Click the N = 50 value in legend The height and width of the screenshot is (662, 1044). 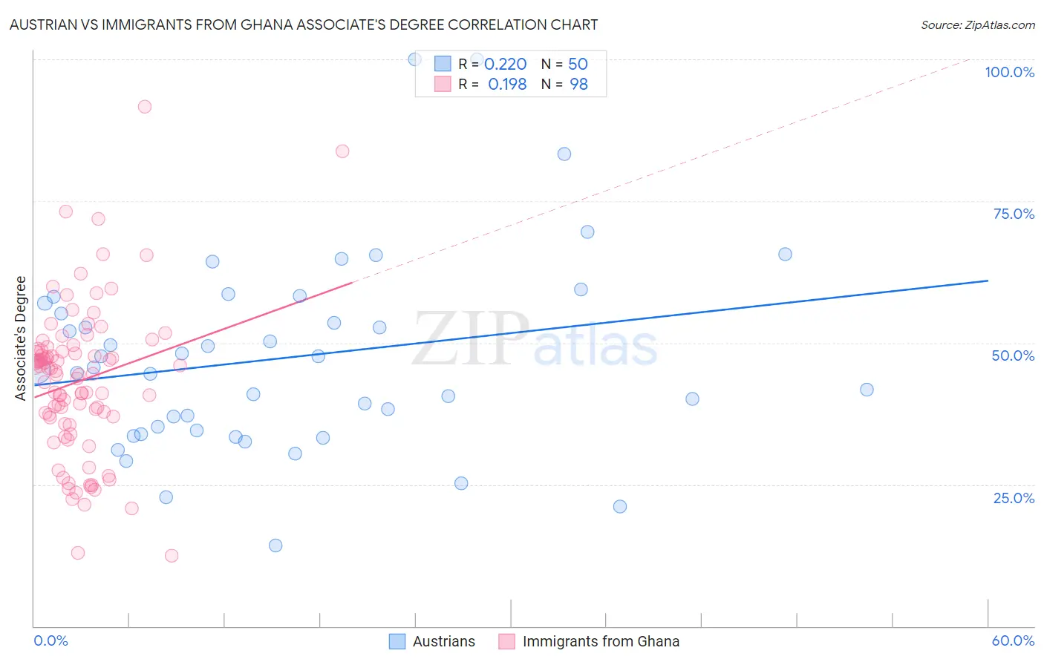point(564,64)
